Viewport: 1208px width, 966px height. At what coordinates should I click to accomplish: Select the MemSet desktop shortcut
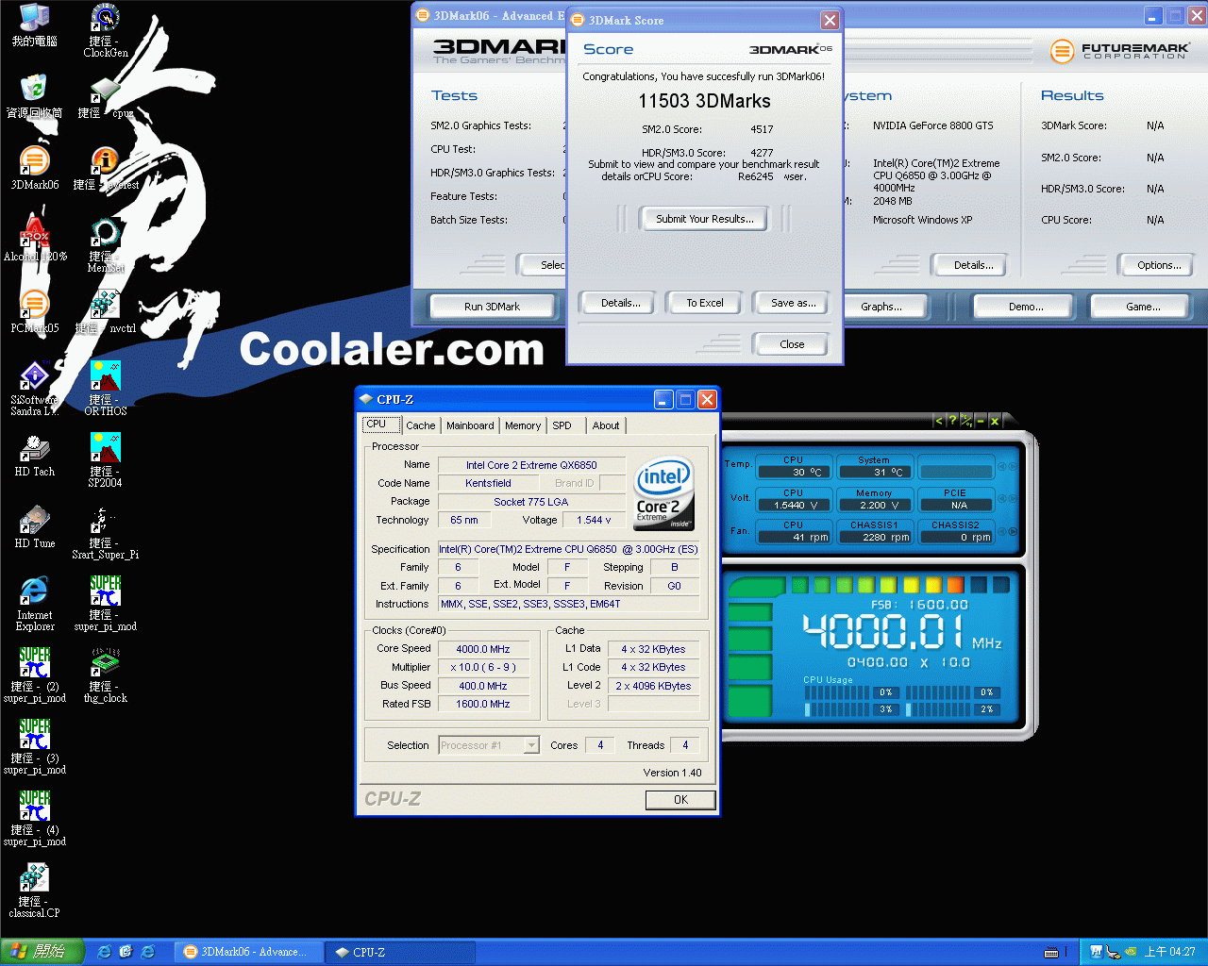point(106,245)
